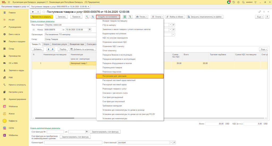Expand the Печать dropdown
272x146 pixels.
(x=142, y=17)
